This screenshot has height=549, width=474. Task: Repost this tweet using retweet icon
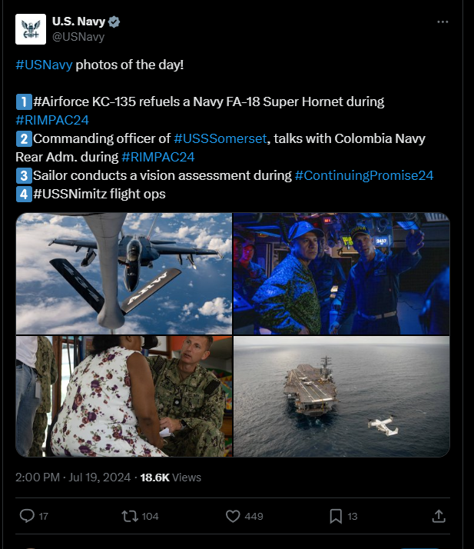pos(130,516)
